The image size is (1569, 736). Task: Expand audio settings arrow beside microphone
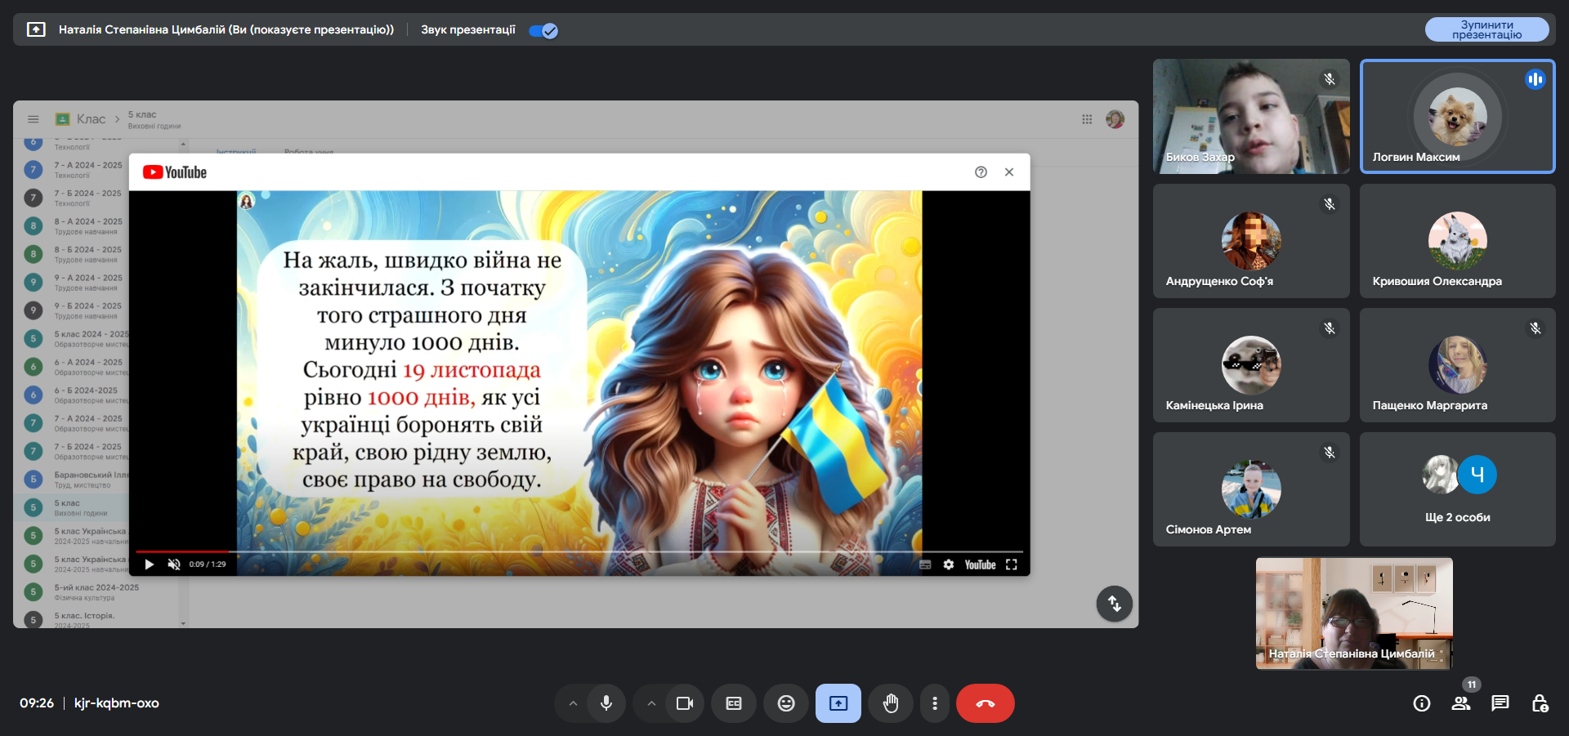point(573,703)
